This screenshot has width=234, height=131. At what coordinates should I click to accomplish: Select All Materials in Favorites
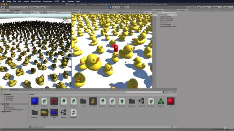tap(10, 96)
